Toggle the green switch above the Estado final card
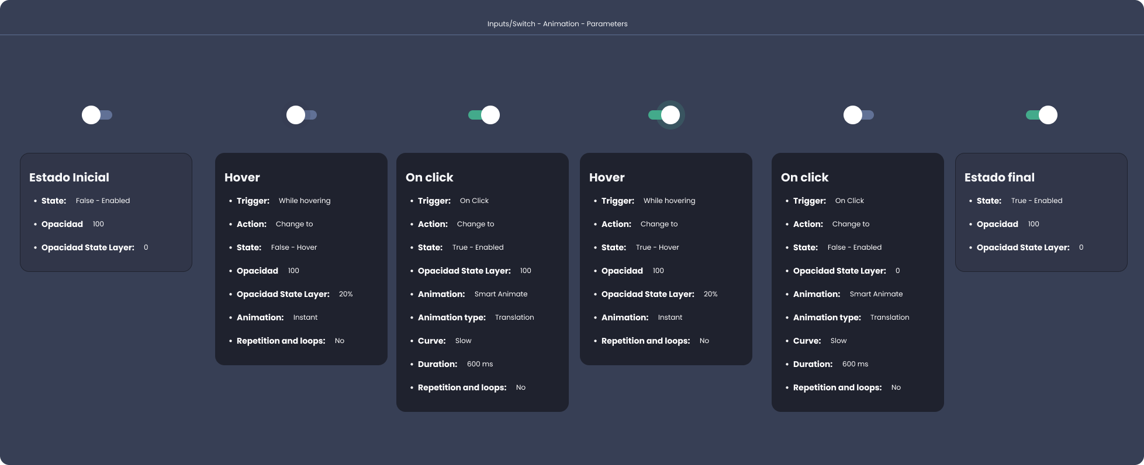The image size is (1144, 465). (1042, 115)
